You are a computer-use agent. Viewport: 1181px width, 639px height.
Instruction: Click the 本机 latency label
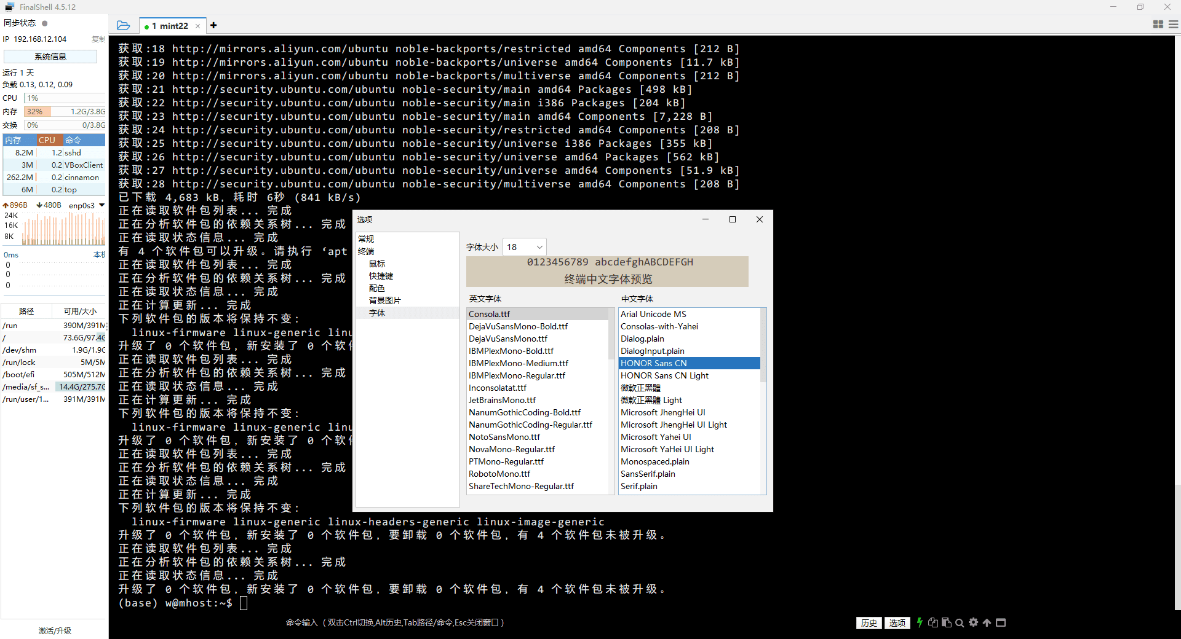pos(99,254)
